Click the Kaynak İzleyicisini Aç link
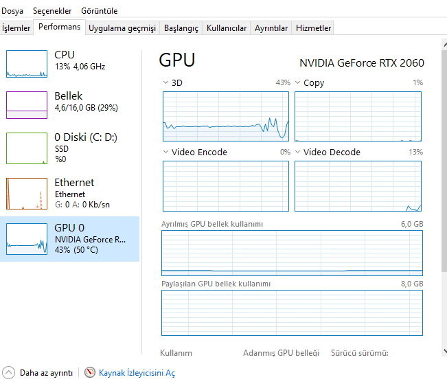Image resolution: width=447 pixels, height=386 pixels. click(x=137, y=373)
